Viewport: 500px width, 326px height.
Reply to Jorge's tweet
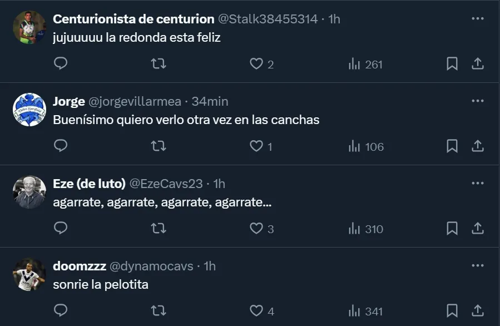tap(61, 146)
